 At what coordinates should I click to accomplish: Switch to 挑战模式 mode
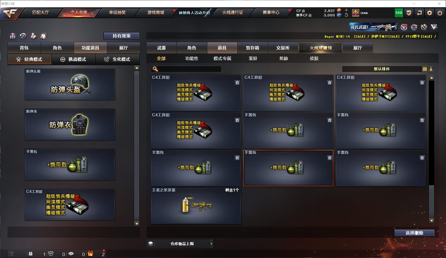[x=73, y=59]
